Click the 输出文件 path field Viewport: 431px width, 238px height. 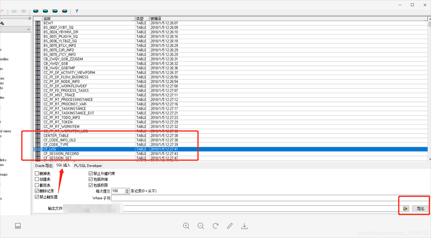tap(232, 208)
